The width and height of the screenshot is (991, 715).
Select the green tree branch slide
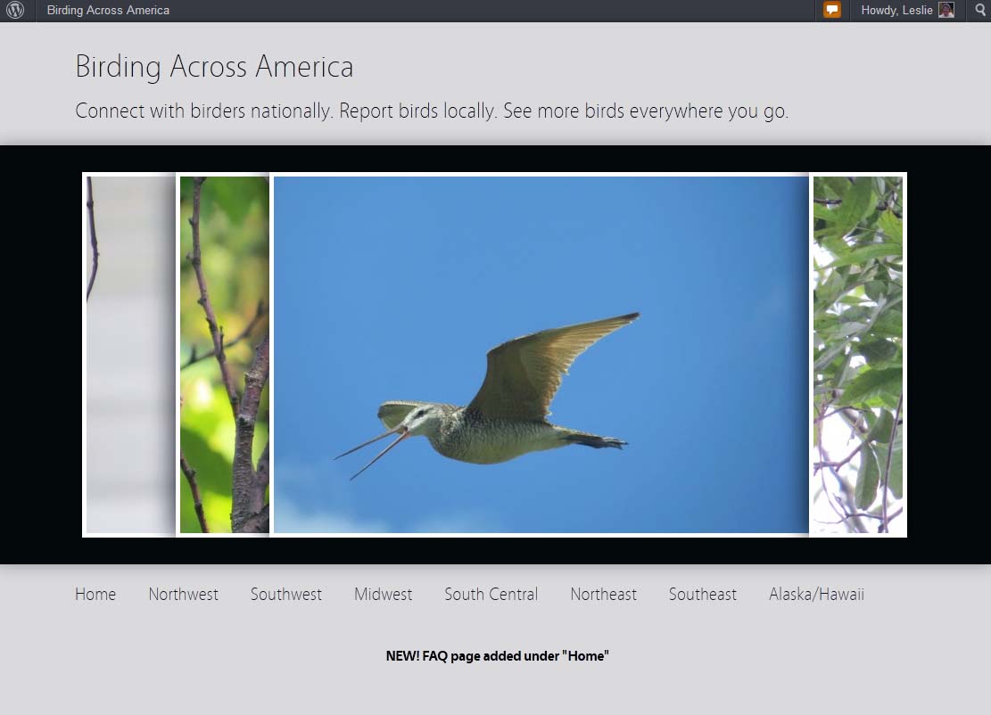tap(224, 355)
